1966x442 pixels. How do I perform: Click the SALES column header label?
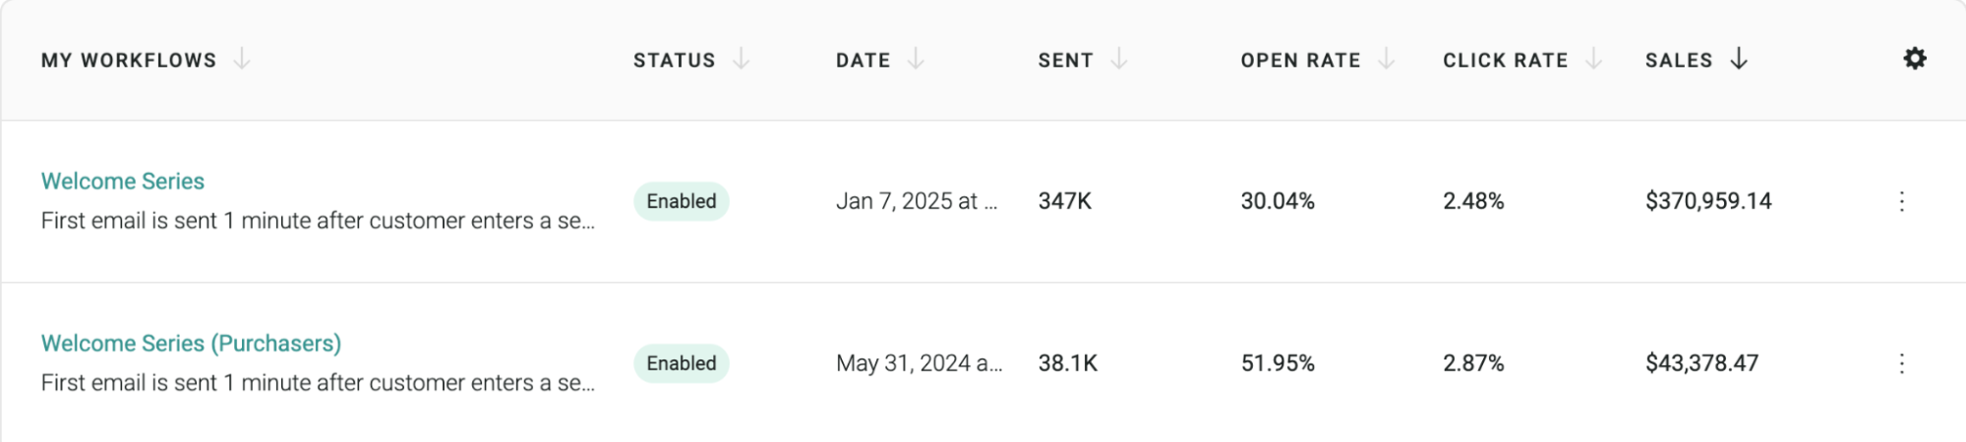click(1679, 60)
